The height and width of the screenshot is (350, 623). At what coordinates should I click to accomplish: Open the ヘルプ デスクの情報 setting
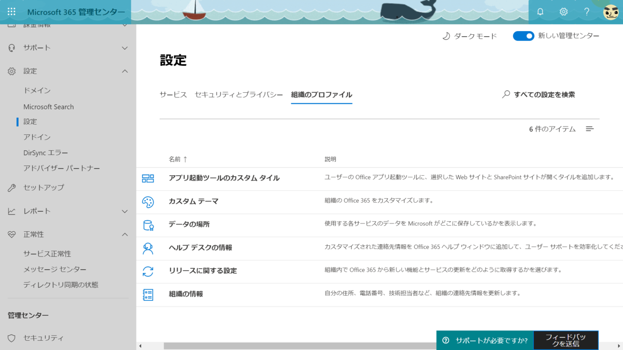point(200,248)
